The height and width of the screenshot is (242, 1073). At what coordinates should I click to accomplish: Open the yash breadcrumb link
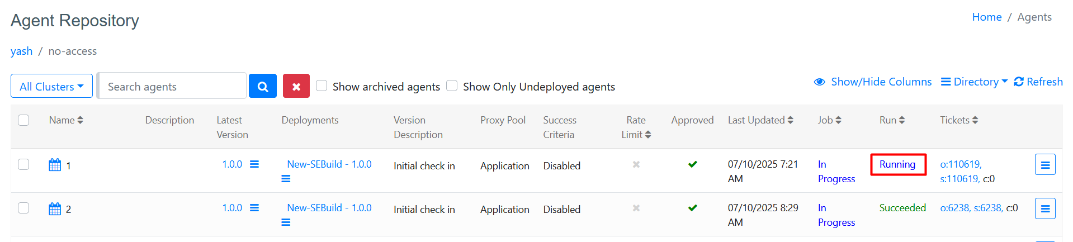[x=21, y=51]
